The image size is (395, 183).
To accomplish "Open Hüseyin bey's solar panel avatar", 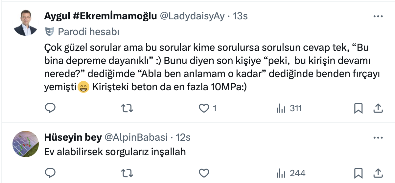I will pos(25,144).
